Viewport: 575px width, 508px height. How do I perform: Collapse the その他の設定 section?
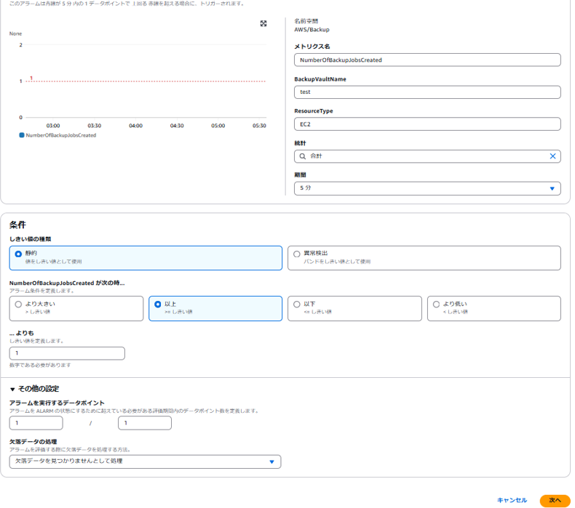coord(12,390)
